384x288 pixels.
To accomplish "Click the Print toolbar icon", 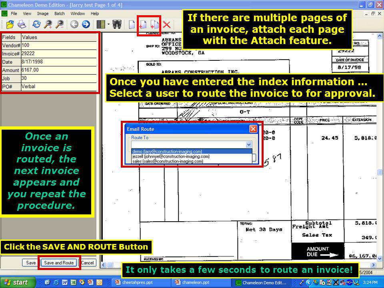I will point(22,24).
